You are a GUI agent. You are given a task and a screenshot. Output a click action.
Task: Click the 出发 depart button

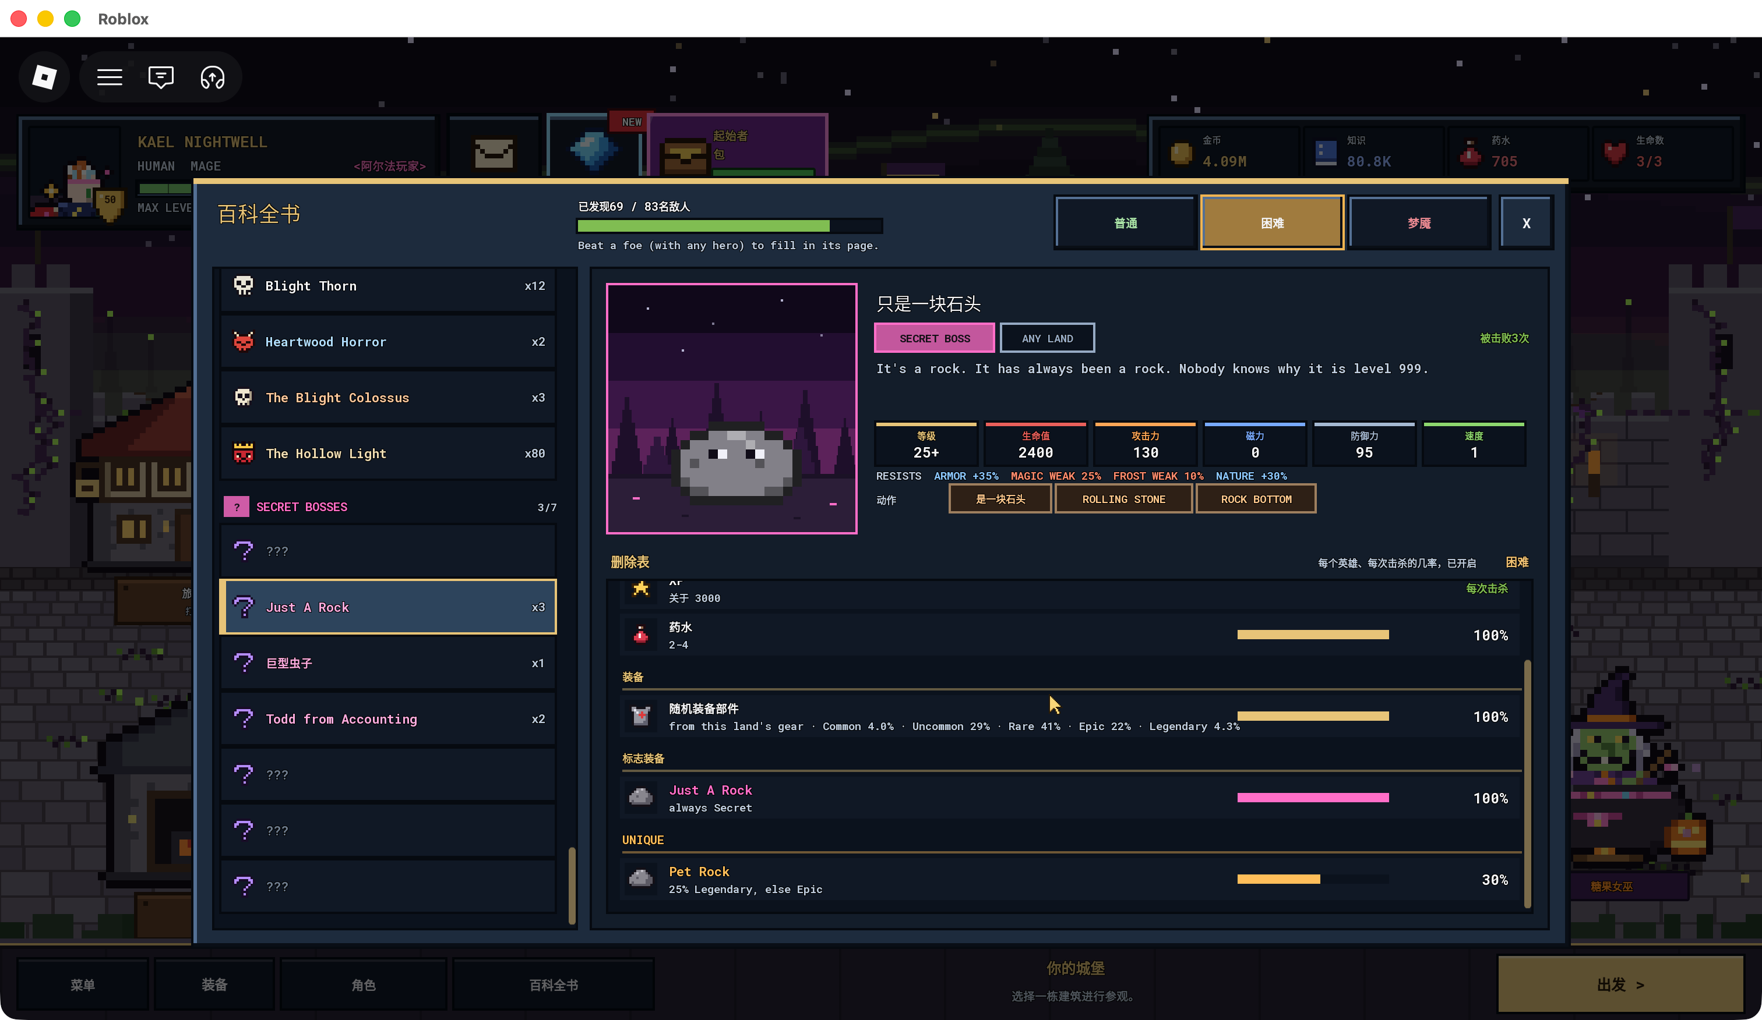(x=1620, y=984)
